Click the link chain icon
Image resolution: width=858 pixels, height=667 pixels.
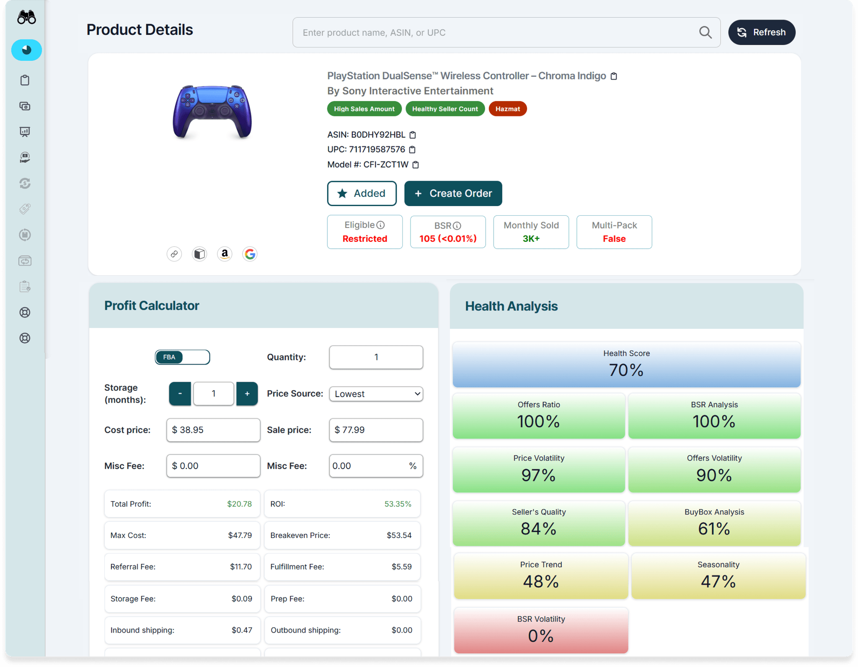pyautogui.click(x=174, y=254)
